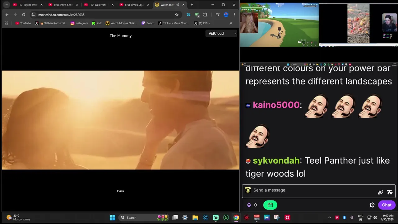This screenshot has width=398, height=224.
Task: Open the Twitch bookmark
Action: [148, 23]
